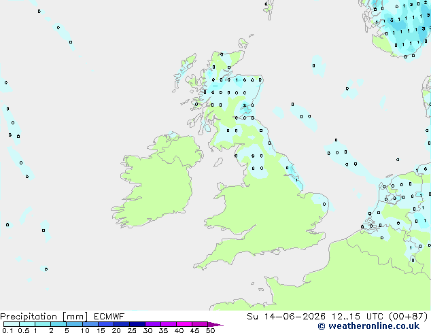Click the ECMWF model label

click(109, 317)
